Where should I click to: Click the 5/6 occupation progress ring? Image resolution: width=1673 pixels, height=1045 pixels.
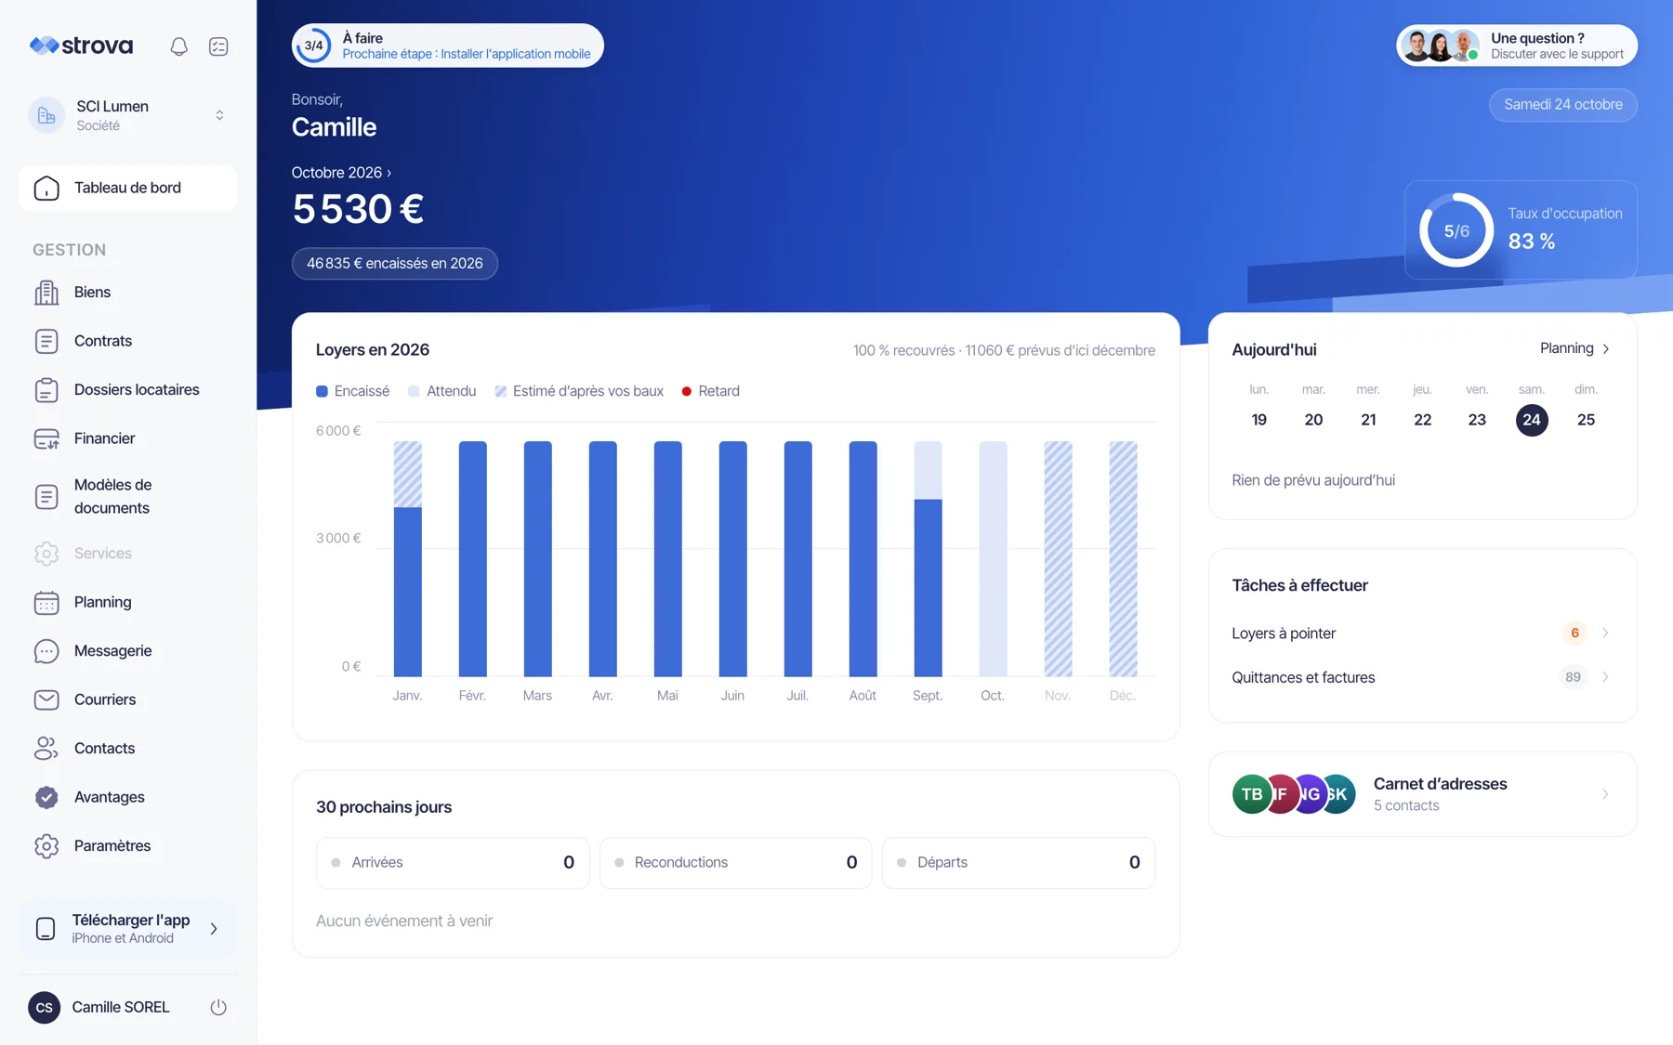click(1456, 230)
